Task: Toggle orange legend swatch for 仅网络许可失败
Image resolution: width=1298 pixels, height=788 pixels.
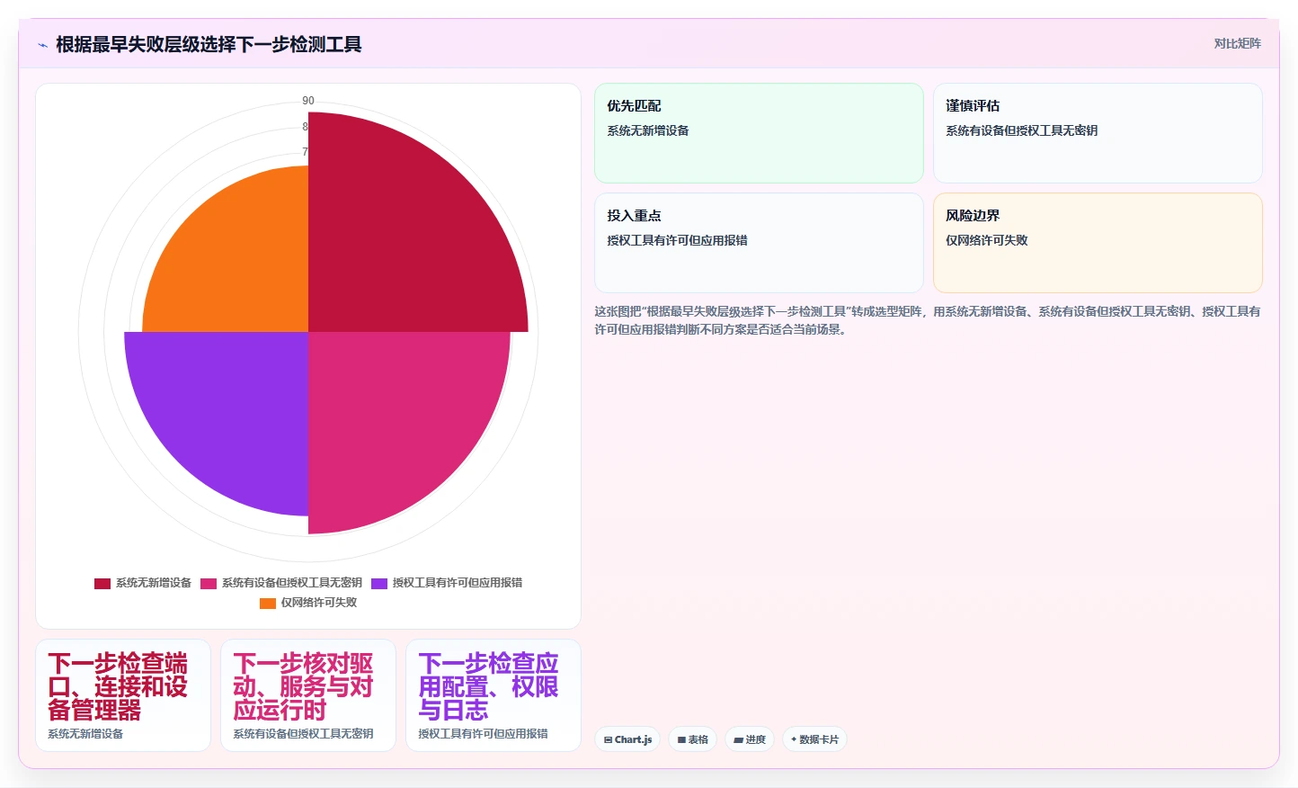Action: click(x=268, y=603)
